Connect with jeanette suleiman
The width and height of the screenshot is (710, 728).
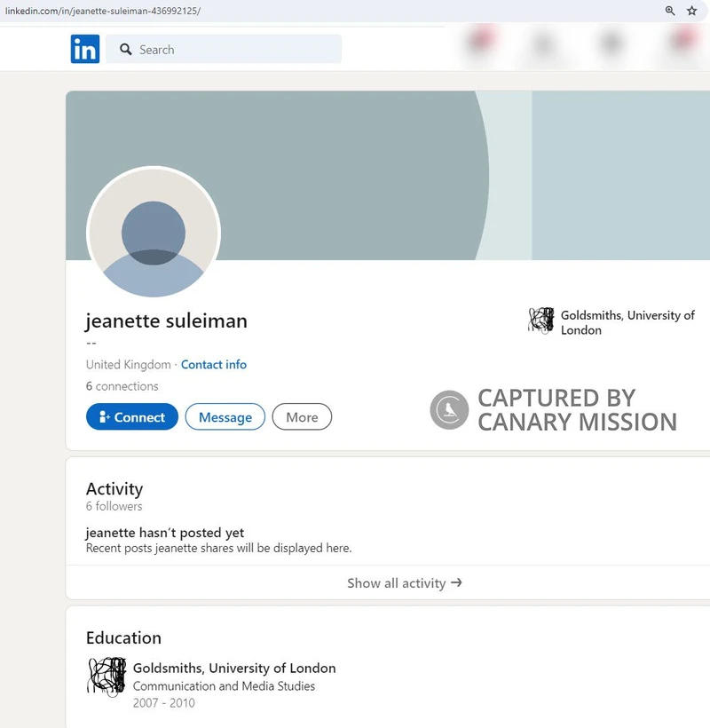point(131,417)
